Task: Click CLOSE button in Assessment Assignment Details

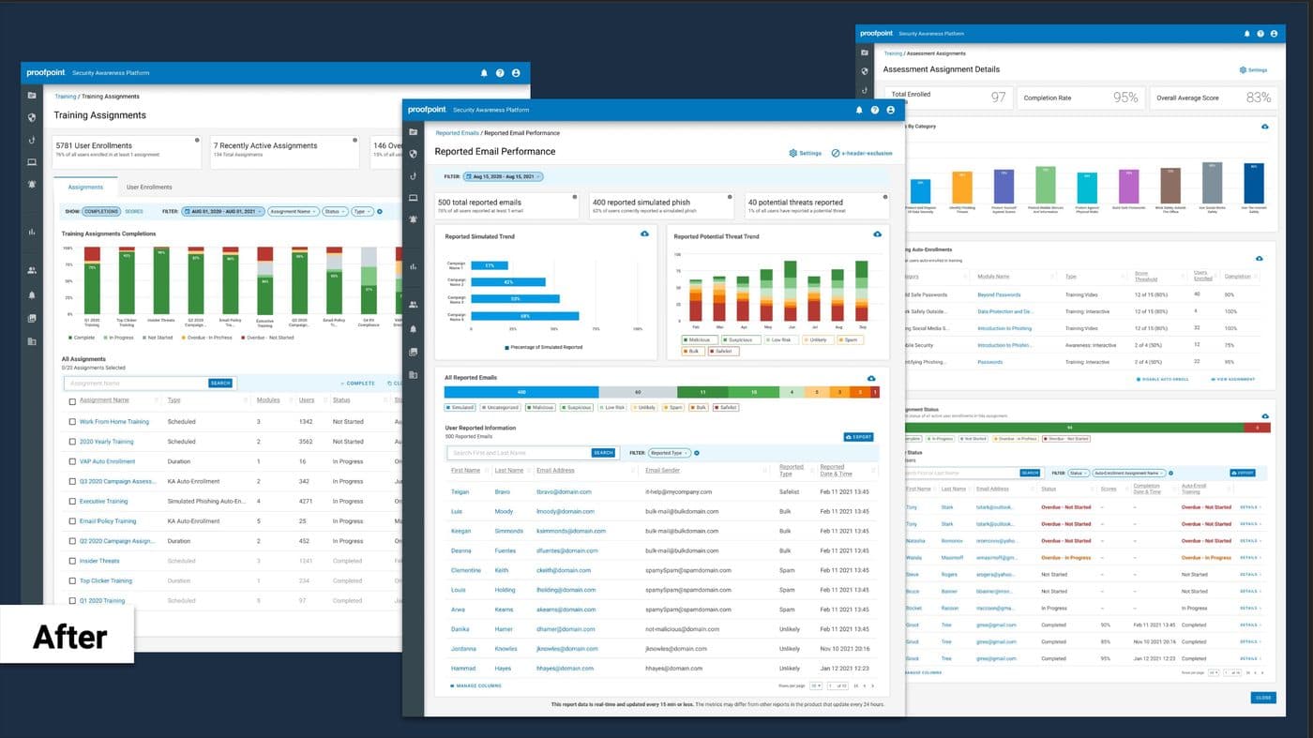Action: click(x=1263, y=698)
